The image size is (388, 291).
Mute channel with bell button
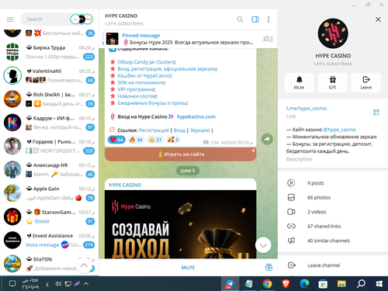coord(299,83)
